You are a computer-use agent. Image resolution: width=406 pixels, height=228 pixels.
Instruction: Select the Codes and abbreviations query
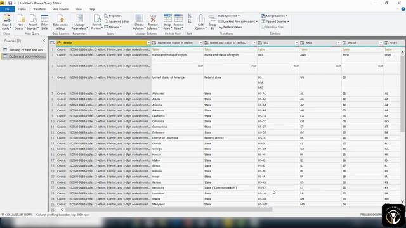pyautogui.click(x=24, y=56)
